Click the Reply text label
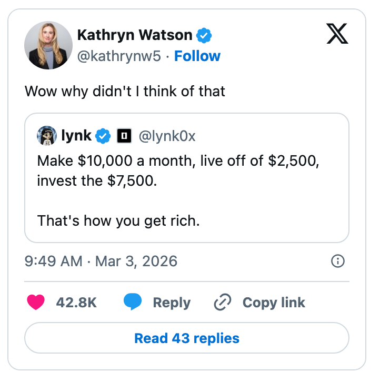Image resolution: width=380 pixels, height=382 pixels. 172,303
